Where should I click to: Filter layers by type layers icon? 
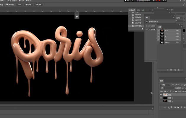point(179,85)
